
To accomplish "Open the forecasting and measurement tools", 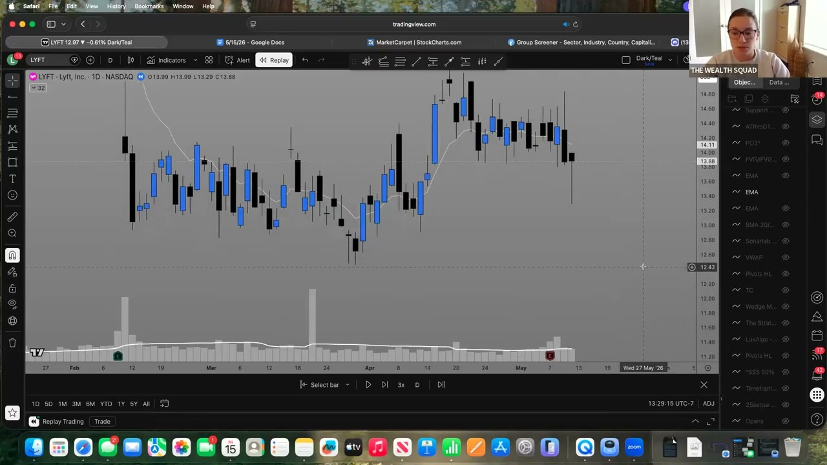I will 12,146.
